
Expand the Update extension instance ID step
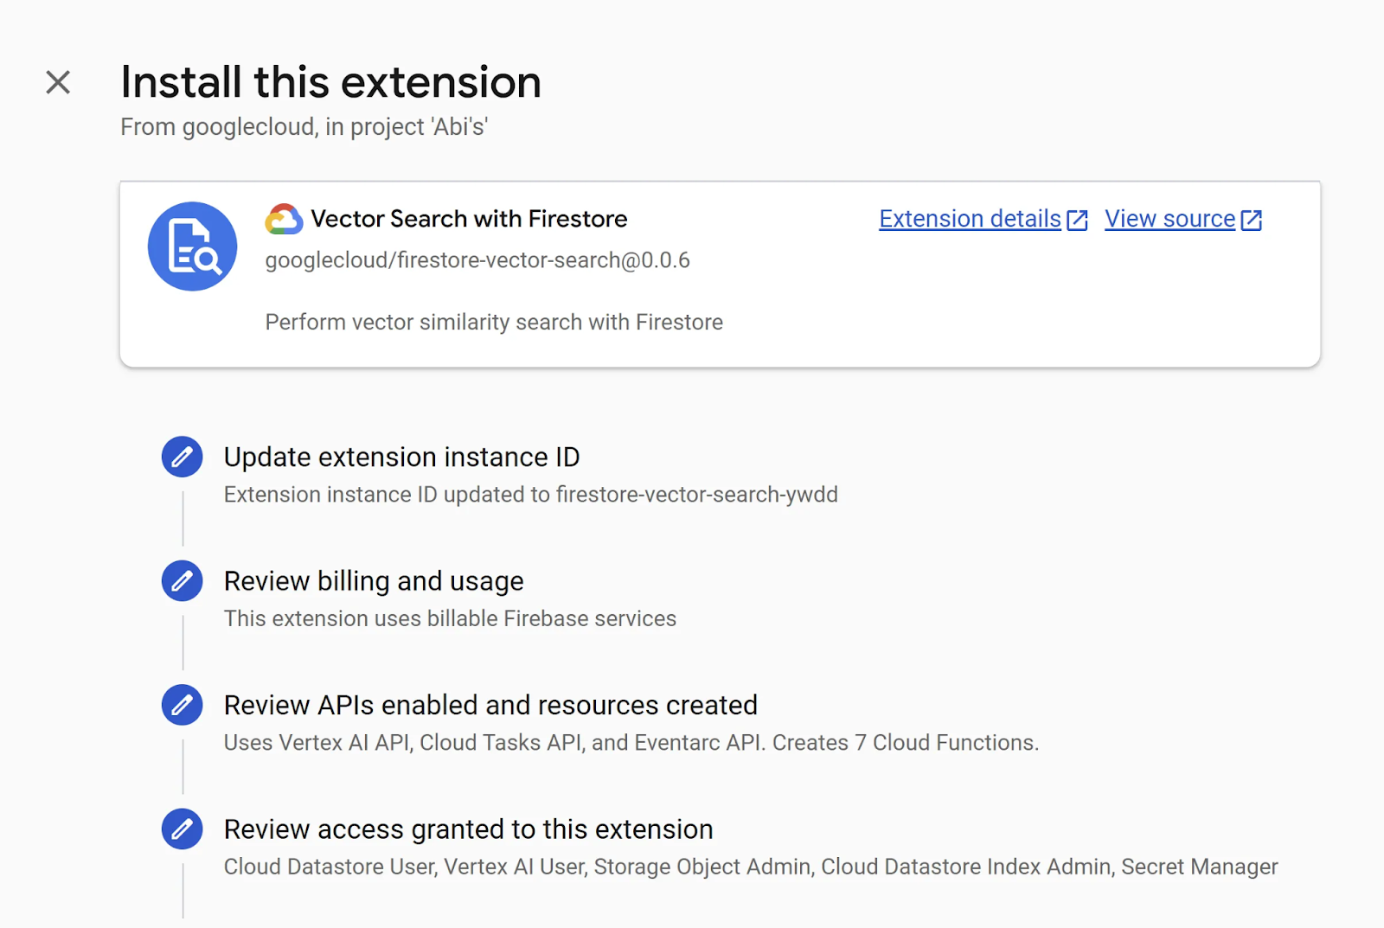401,457
